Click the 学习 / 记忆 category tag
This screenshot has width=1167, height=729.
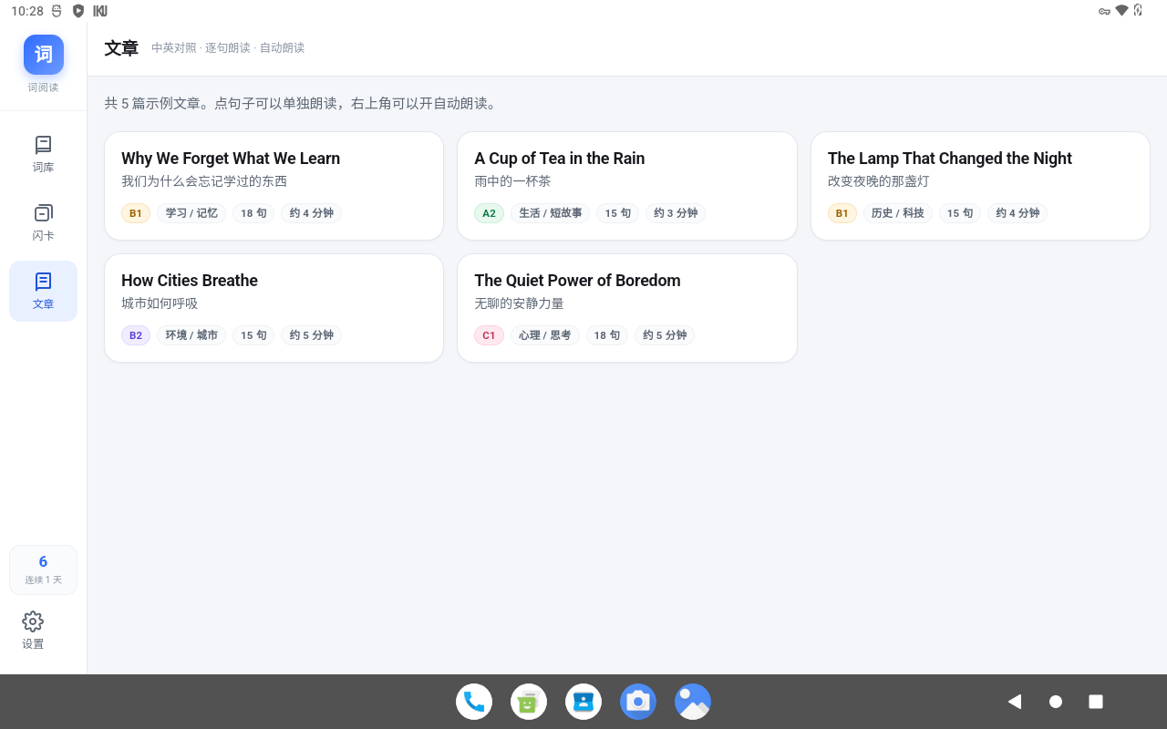(191, 213)
